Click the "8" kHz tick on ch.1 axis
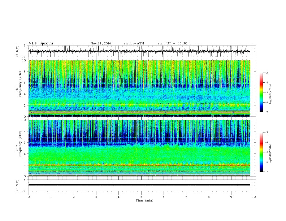This screenshot has width=286, height=221. 25,71
